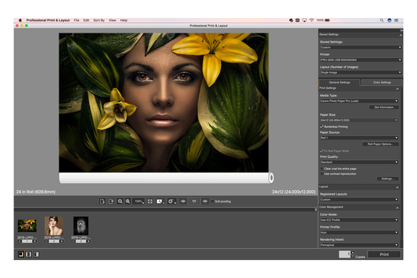Zoom out the print preview
The height and width of the screenshot is (278, 417).
(x=120, y=201)
